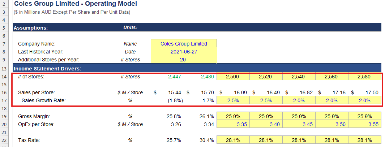Click the 'Tax Rate:' label
The width and height of the screenshot is (385, 147).
[29, 140]
